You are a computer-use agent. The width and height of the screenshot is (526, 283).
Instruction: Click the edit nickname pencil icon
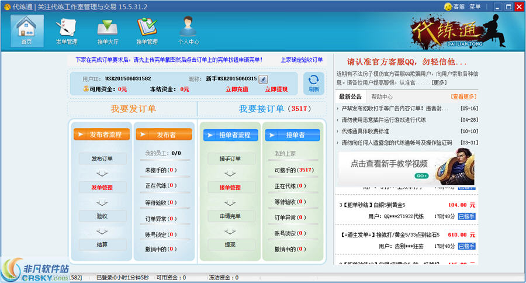click(264, 79)
